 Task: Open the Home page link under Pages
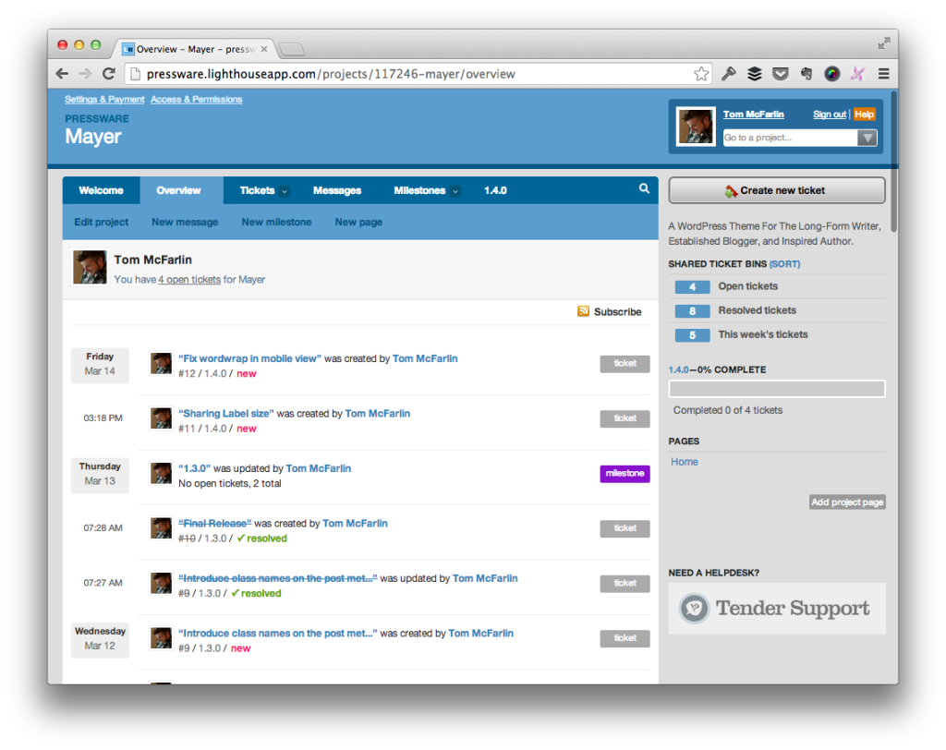pyautogui.click(x=685, y=462)
